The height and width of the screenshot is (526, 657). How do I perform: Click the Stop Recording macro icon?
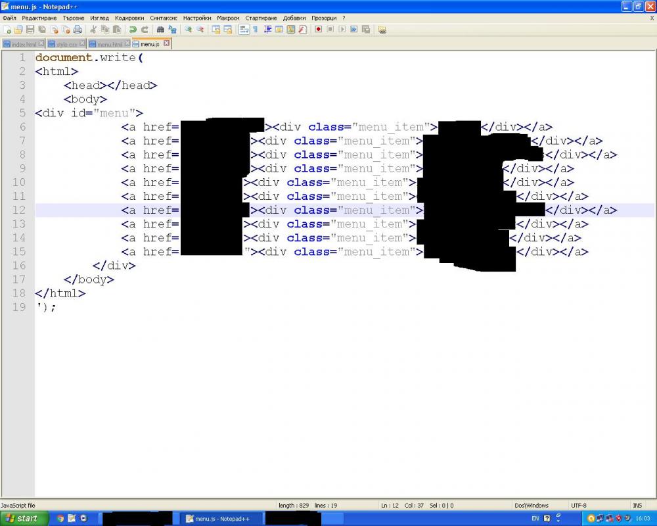[x=330, y=30]
